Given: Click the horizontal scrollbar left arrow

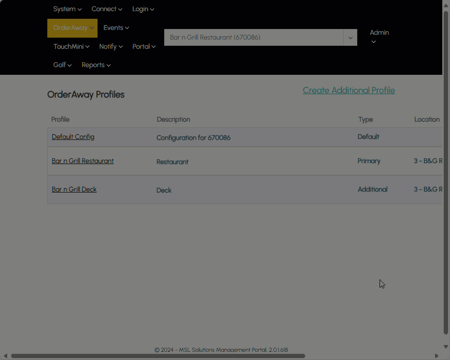Looking at the screenshot, I should click(x=5, y=356).
